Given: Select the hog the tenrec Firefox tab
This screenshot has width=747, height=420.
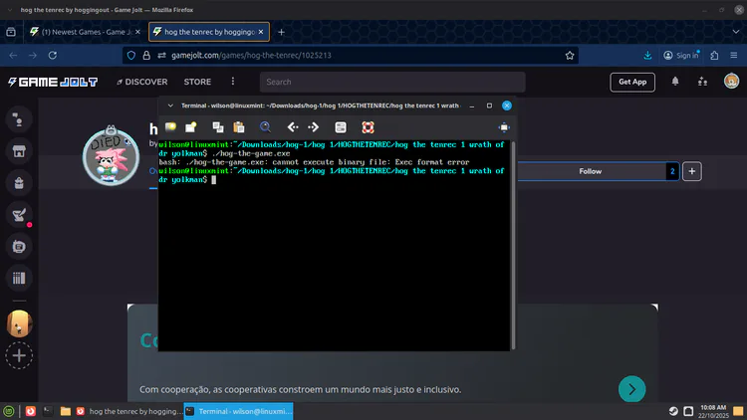Looking at the screenshot, I should pyautogui.click(x=209, y=32).
